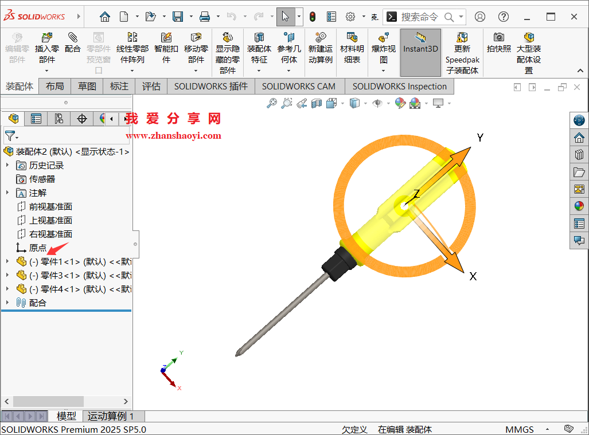
Task: Select the 上视基准面 plane
Action: coord(45,220)
